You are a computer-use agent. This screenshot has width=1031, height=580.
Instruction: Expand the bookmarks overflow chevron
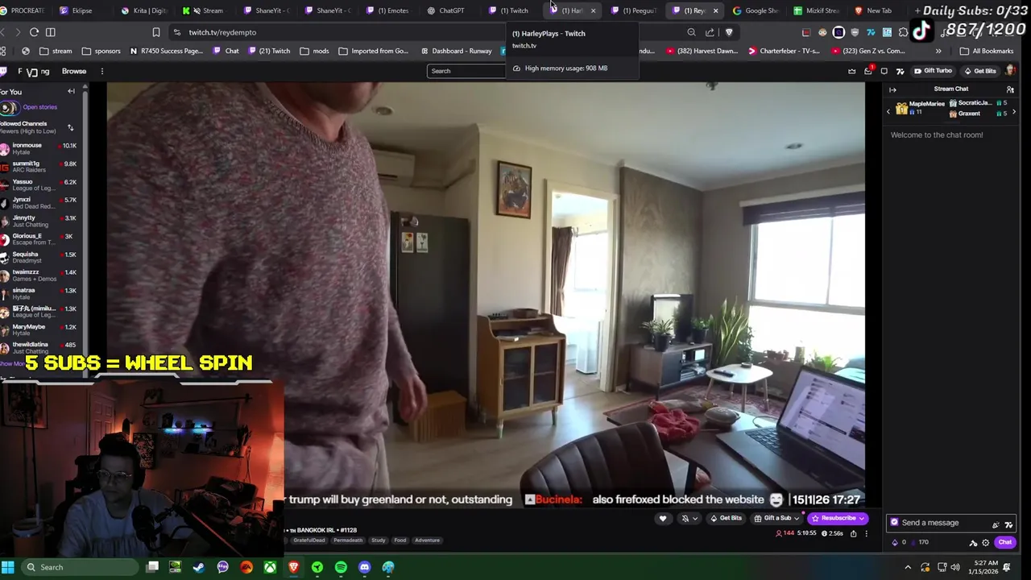point(938,51)
